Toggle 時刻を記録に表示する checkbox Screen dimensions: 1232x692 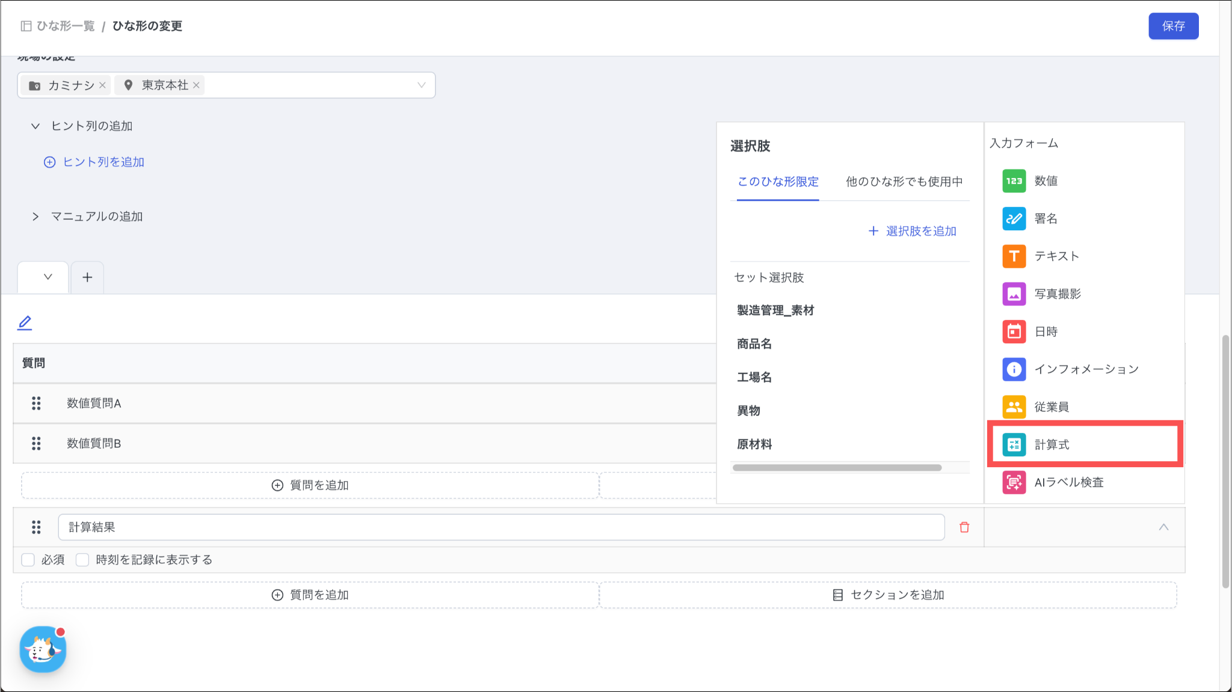[x=82, y=560]
